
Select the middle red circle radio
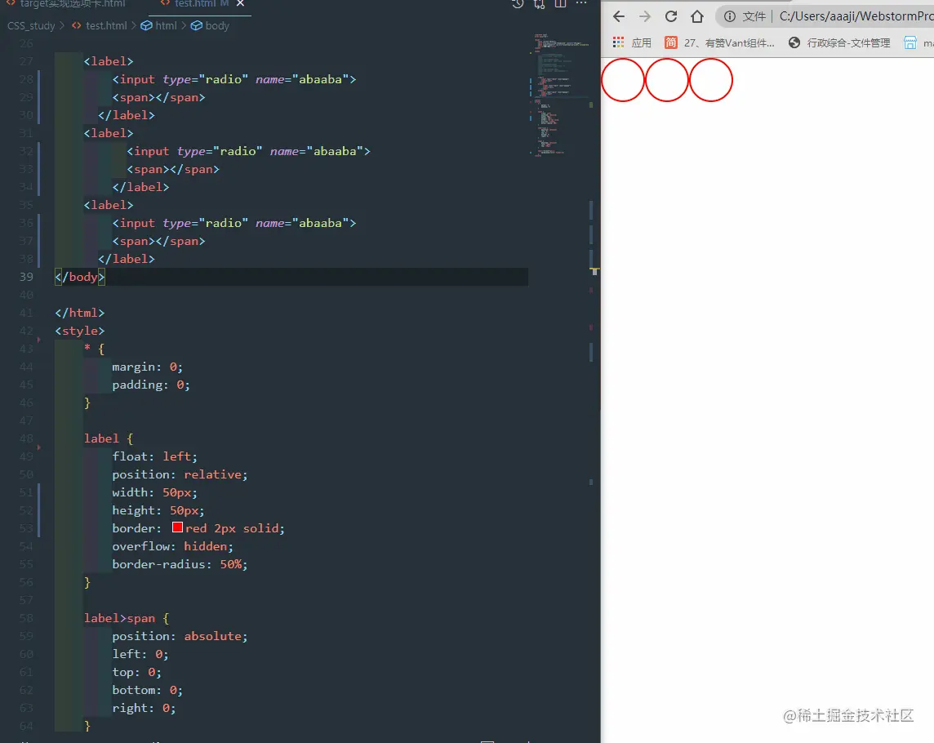click(x=667, y=80)
